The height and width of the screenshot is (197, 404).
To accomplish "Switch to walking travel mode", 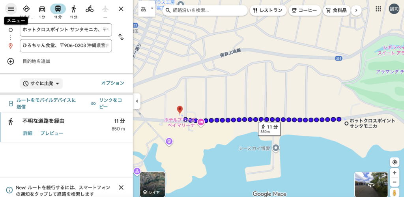I will 73,9.
